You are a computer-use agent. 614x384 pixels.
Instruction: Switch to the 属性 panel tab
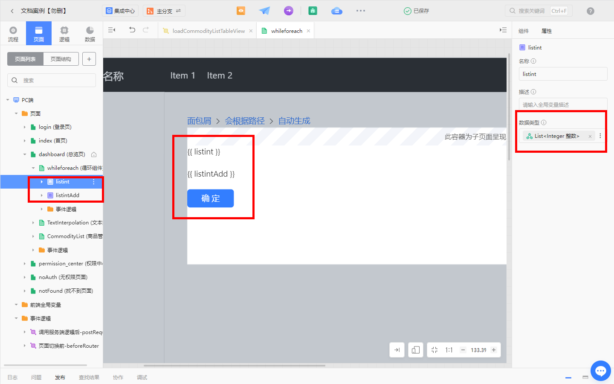pos(546,30)
